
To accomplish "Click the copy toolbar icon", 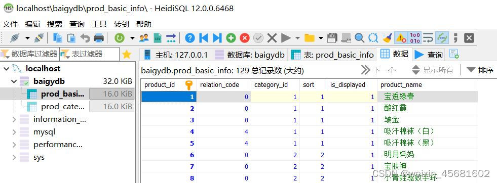I will pyautogui.click(x=57, y=38).
